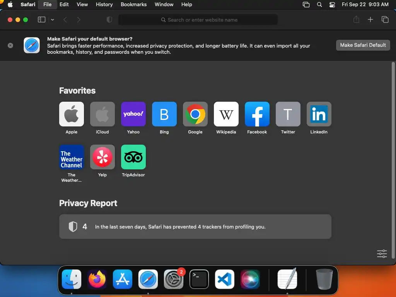Click the Share icon in toolbar
Viewport: 396px width, 297px height.
[356, 19]
